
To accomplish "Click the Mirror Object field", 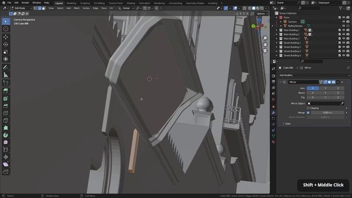I will [x=325, y=103].
